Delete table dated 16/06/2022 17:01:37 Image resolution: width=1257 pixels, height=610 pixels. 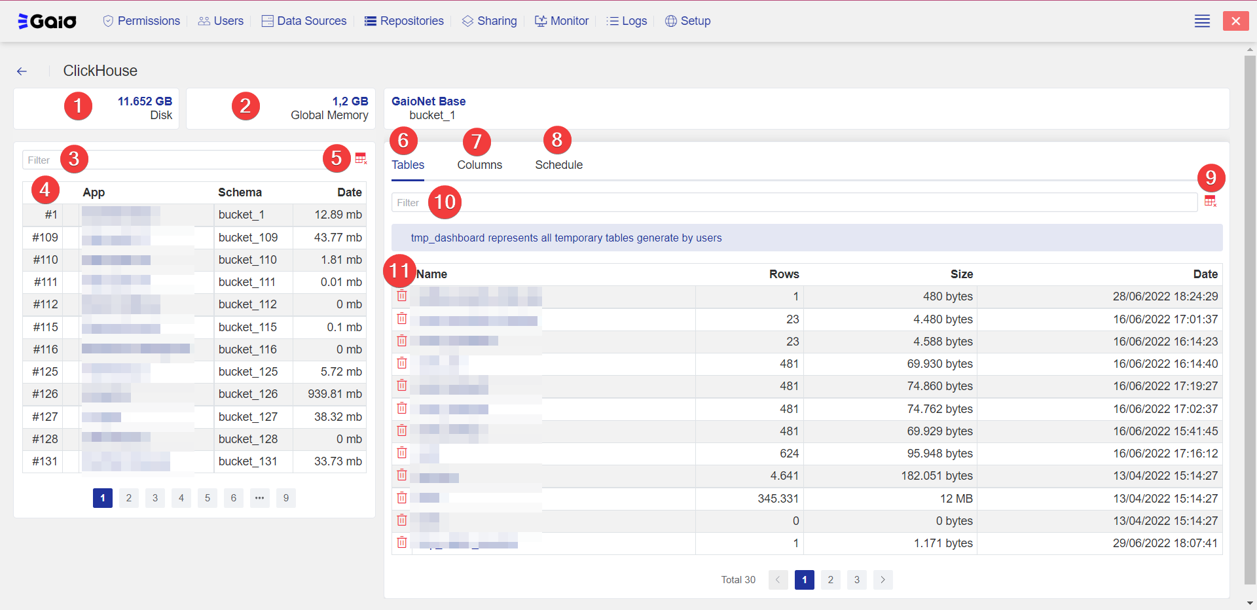pos(402,319)
